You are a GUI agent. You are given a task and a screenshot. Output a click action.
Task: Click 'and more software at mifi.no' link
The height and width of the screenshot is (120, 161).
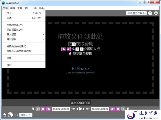pyautogui.click(x=80, y=73)
